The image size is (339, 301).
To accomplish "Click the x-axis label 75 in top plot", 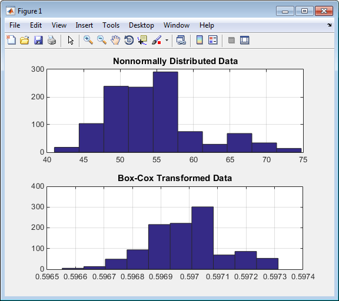I will [303, 160].
